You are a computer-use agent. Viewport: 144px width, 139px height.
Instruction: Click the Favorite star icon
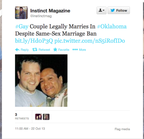[x=55, y=49]
